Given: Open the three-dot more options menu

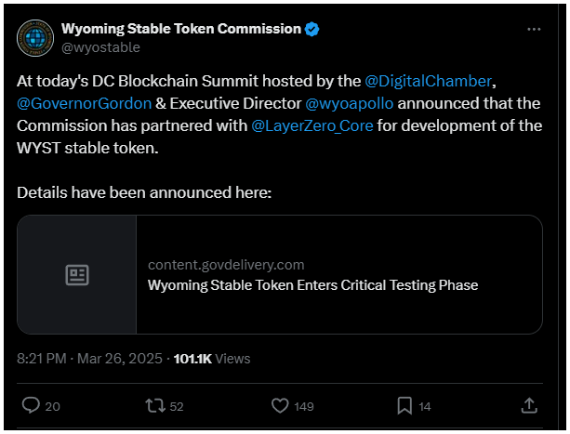Looking at the screenshot, I should point(534,29).
